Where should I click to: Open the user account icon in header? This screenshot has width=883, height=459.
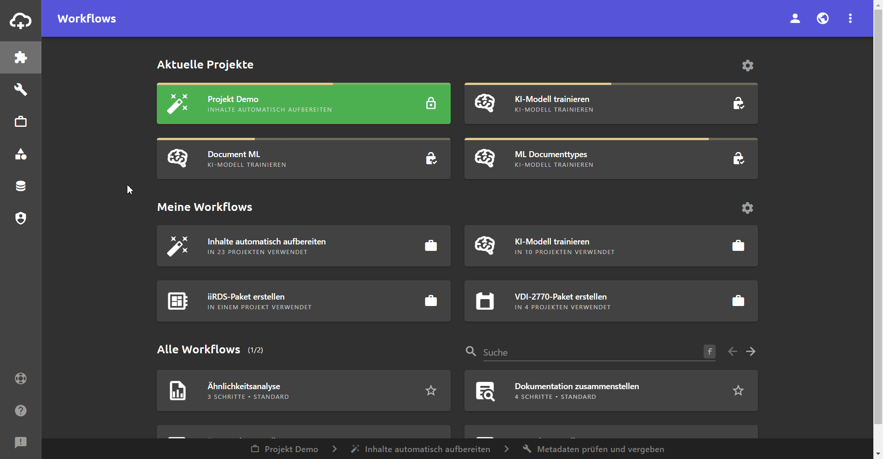795,18
